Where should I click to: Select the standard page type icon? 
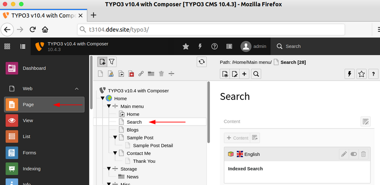(100, 74)
